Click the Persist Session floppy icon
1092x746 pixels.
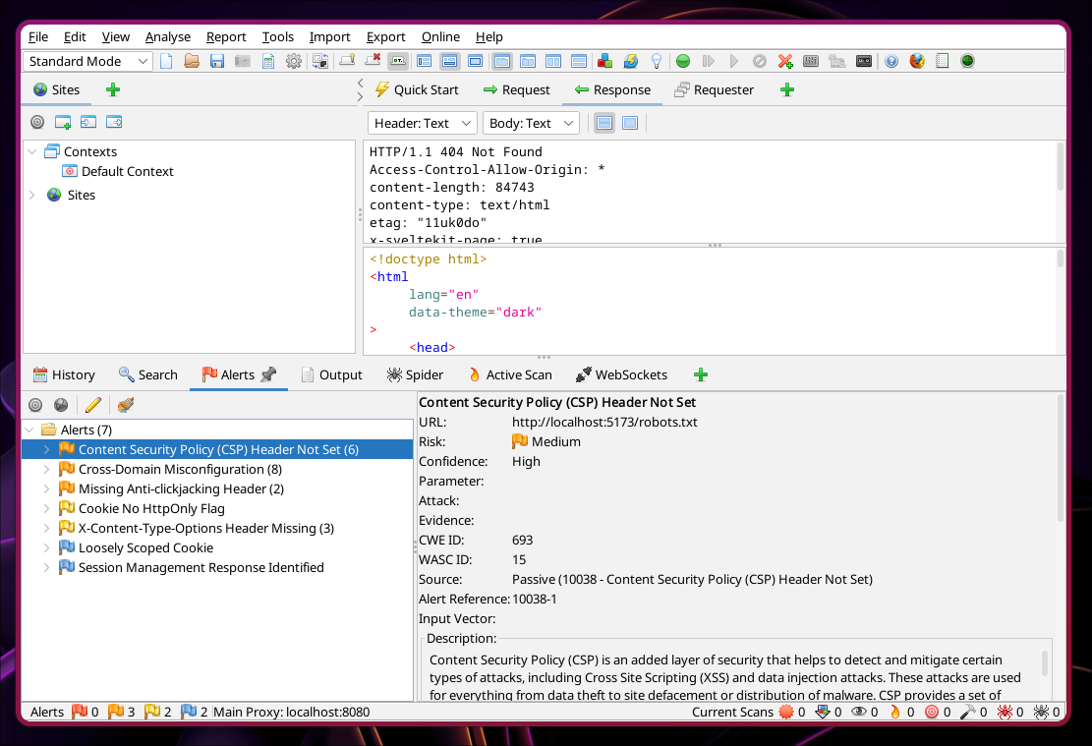click(x=217, y=61)
